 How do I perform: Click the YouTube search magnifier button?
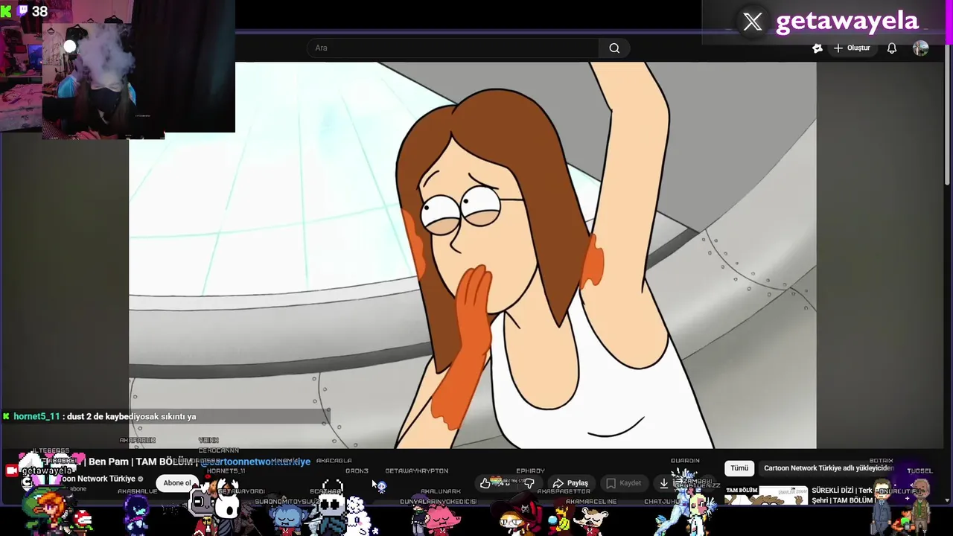614,48
